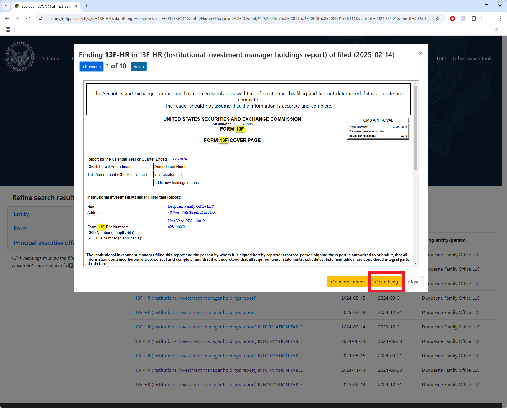Click the Next result button
This screenshot has height=408, width=507.
[x=139, y=67]
